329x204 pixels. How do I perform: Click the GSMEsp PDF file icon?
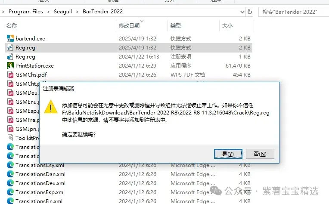click(x=10, y=111)
